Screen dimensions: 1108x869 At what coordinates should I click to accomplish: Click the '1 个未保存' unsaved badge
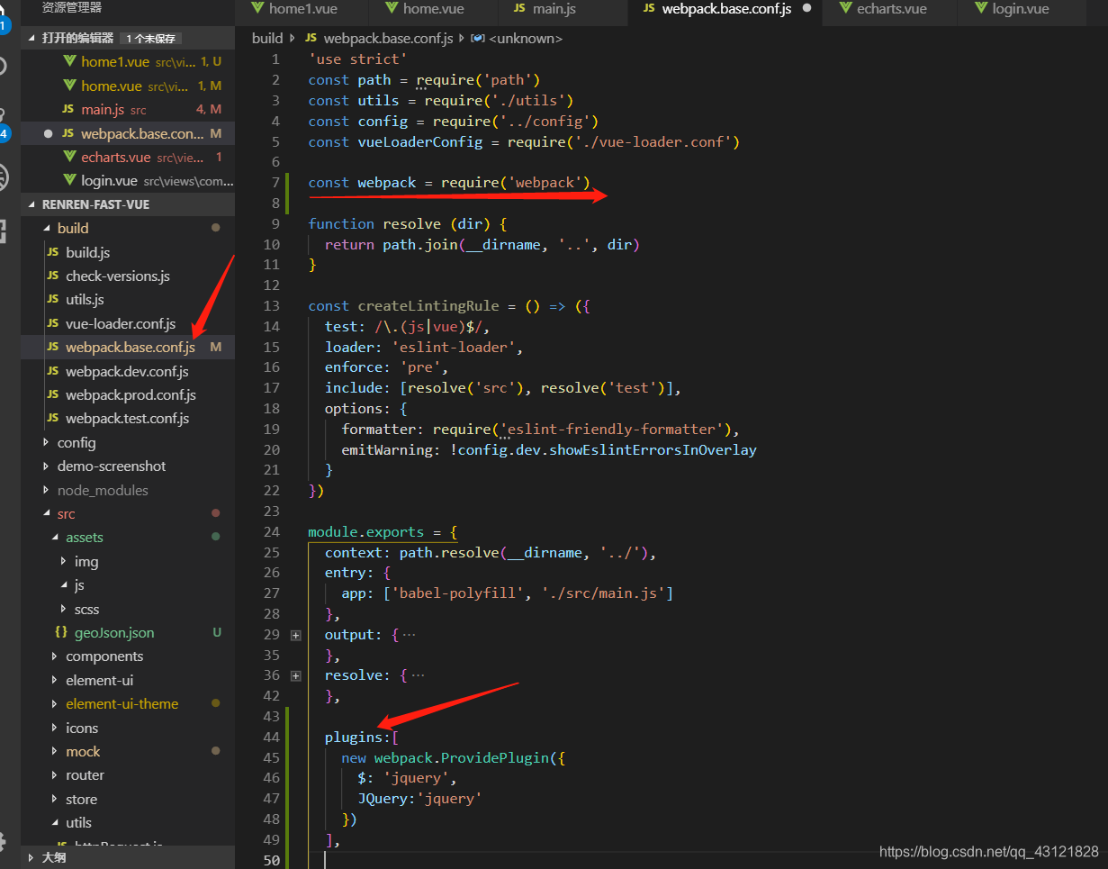tap(153, 39)
